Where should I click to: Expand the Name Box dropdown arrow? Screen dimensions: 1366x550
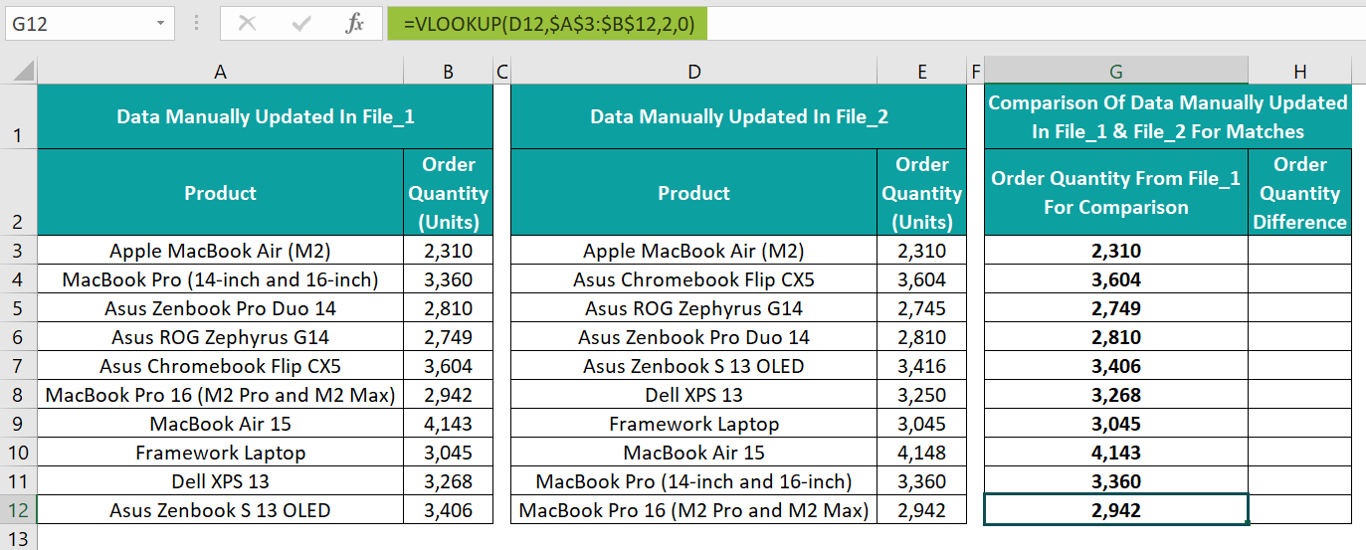pos(160,24)
